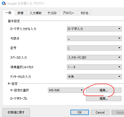Expand the 句読点 combo box
Viewport: 124px width, 117px height.
pos(94,38)
